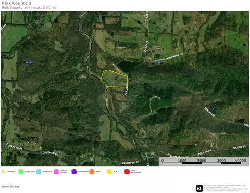Click the "BLM" legend label

[115, 172]
